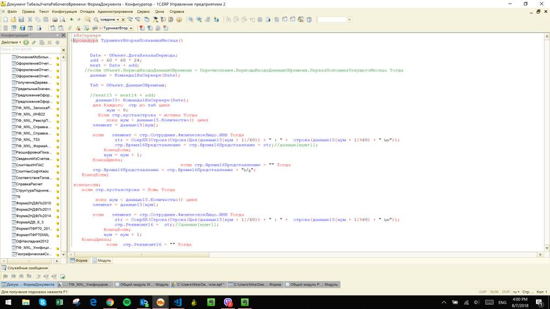Open the Сервис menu
550x309 pixels.
pyautogui.click(x=143, y=12)
